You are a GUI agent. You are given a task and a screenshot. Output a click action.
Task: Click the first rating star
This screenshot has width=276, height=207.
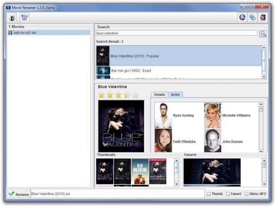(101, 95)
